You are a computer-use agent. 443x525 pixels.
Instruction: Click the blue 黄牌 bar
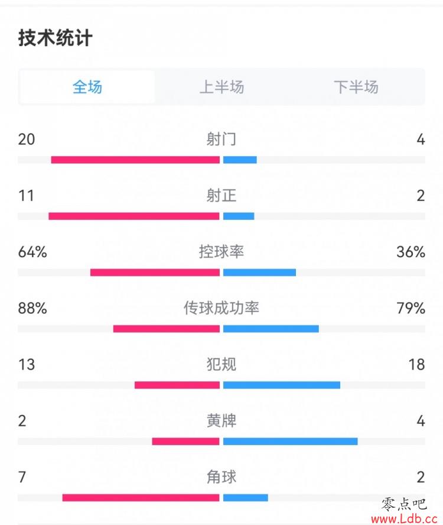(291, 441)
